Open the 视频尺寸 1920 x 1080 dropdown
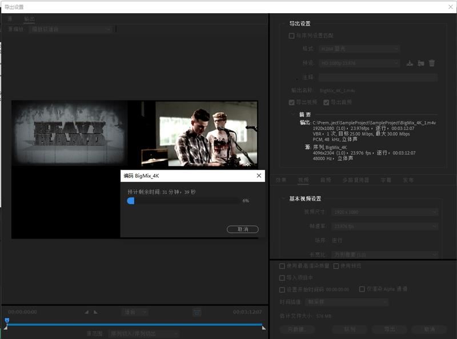457x339 pixels. [384, 212]
